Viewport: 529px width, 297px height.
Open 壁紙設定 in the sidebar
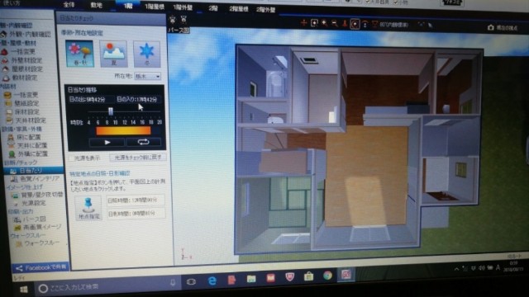[22, 103]
